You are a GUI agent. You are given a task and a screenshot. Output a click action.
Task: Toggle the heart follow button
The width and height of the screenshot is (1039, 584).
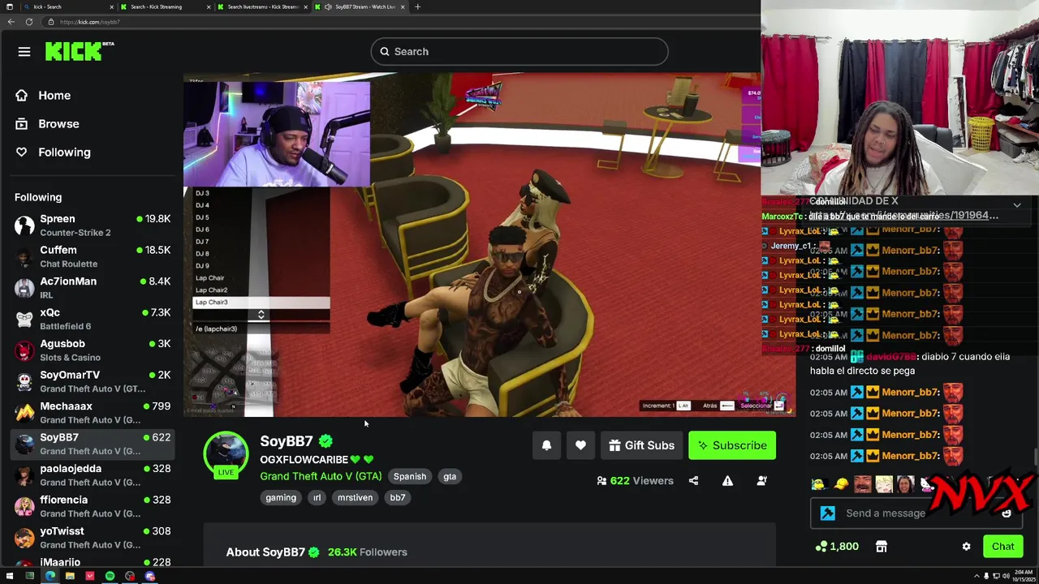(580, 445)
